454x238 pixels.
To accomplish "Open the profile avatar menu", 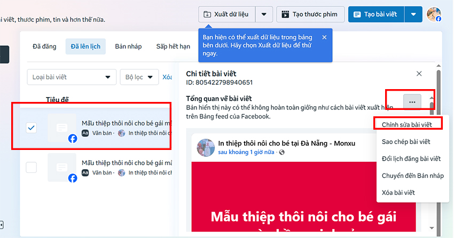I will pos(434,14).
